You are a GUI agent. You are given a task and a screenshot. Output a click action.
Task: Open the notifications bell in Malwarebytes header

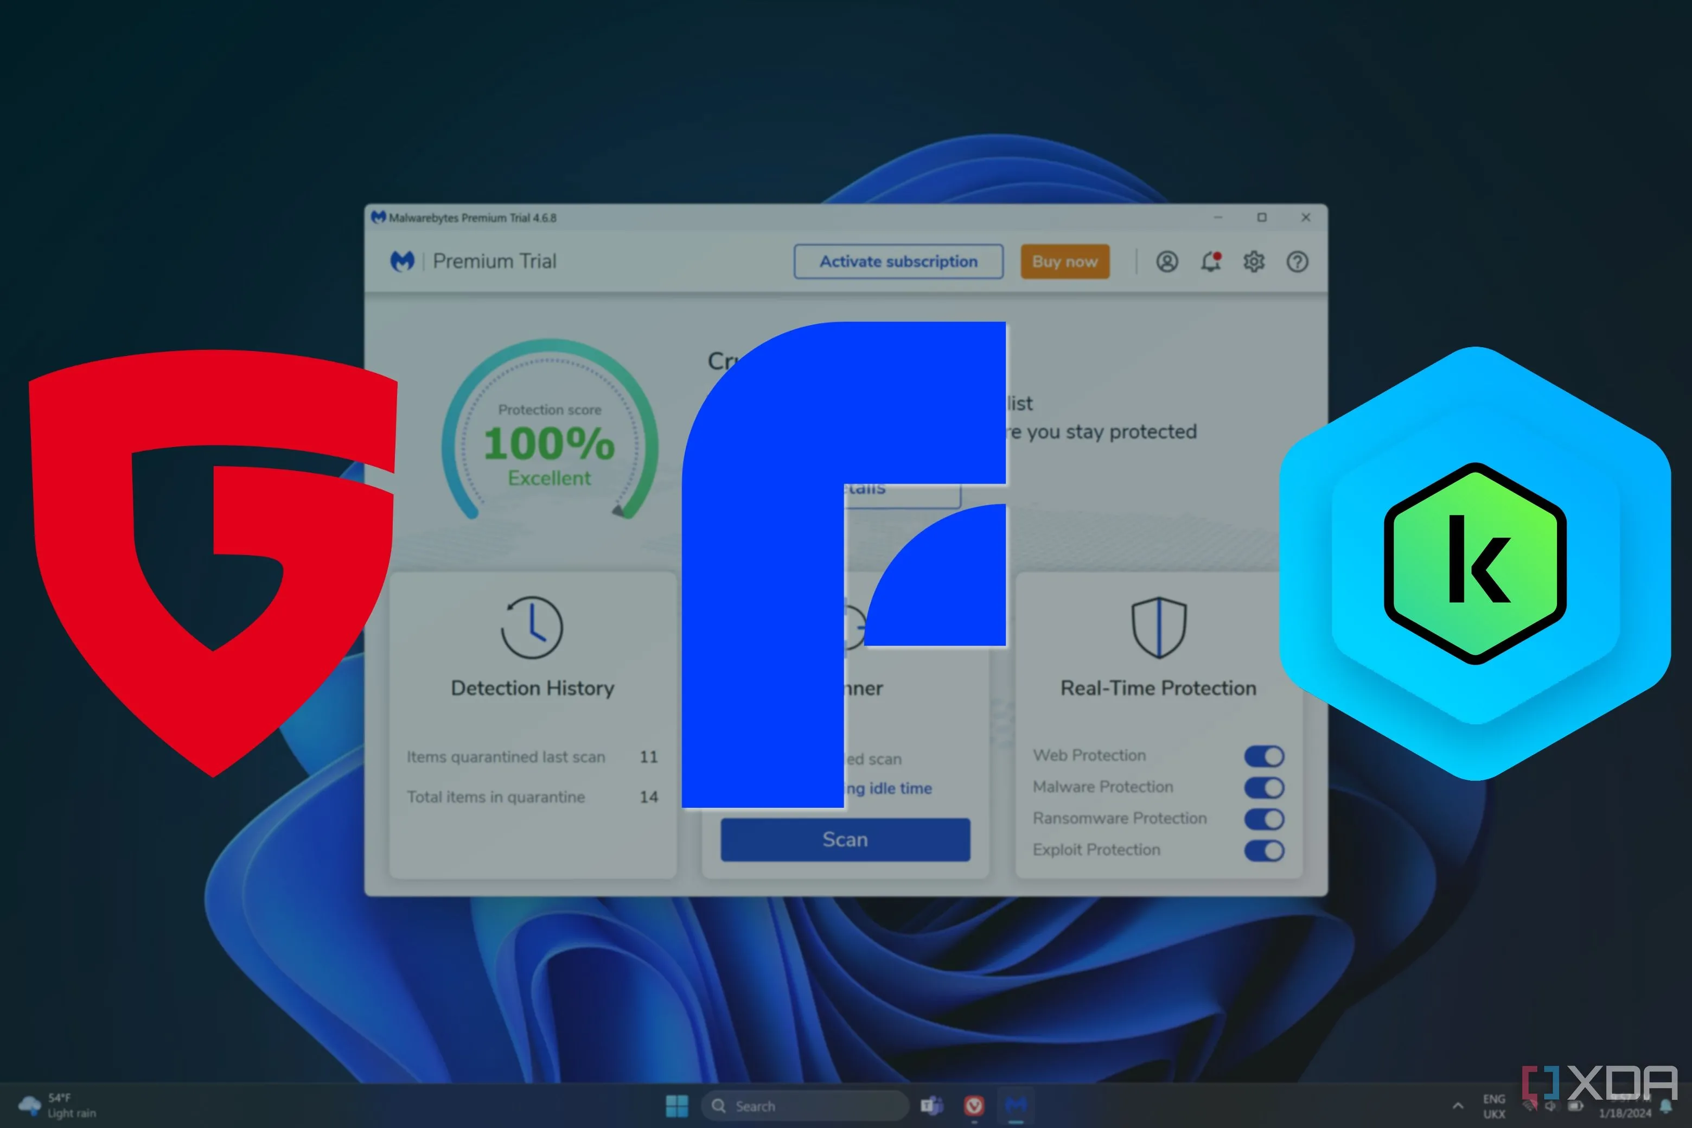click(1211, 261)
